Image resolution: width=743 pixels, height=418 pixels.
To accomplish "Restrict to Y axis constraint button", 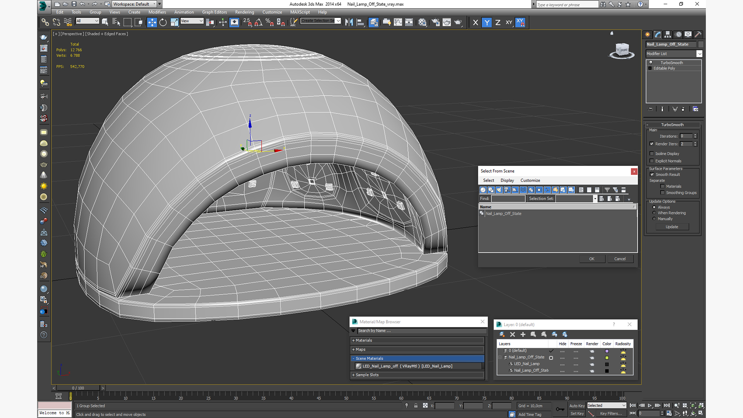I will (487, 22).
